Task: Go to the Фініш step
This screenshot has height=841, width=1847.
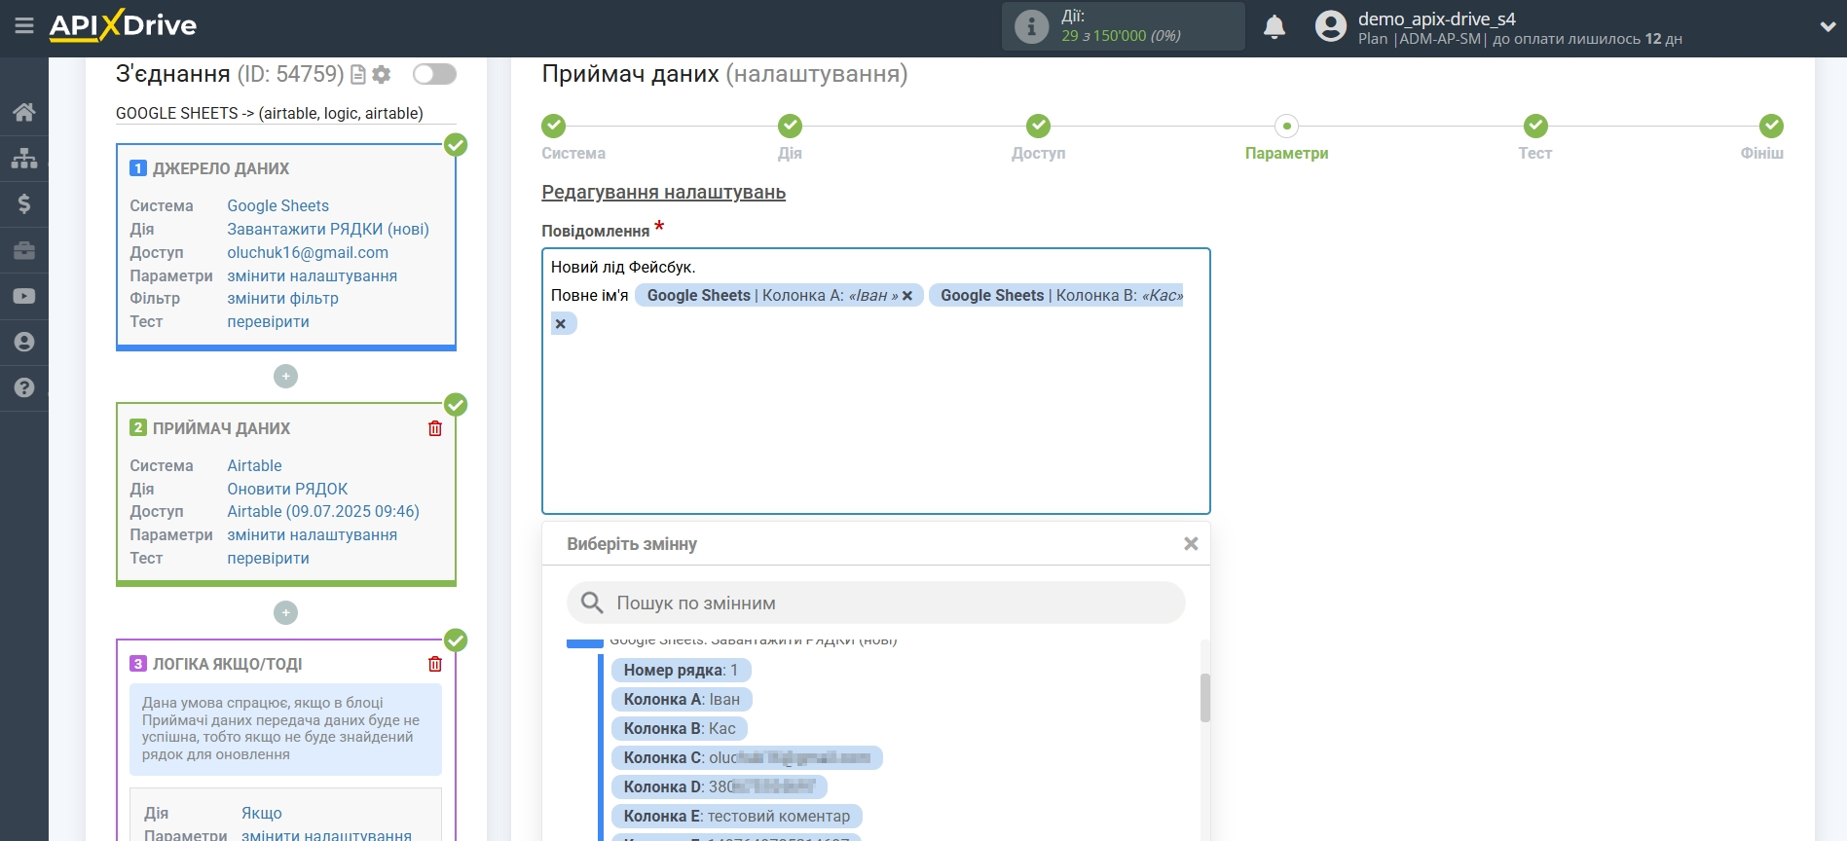Action: click(x=1763, y=137)
